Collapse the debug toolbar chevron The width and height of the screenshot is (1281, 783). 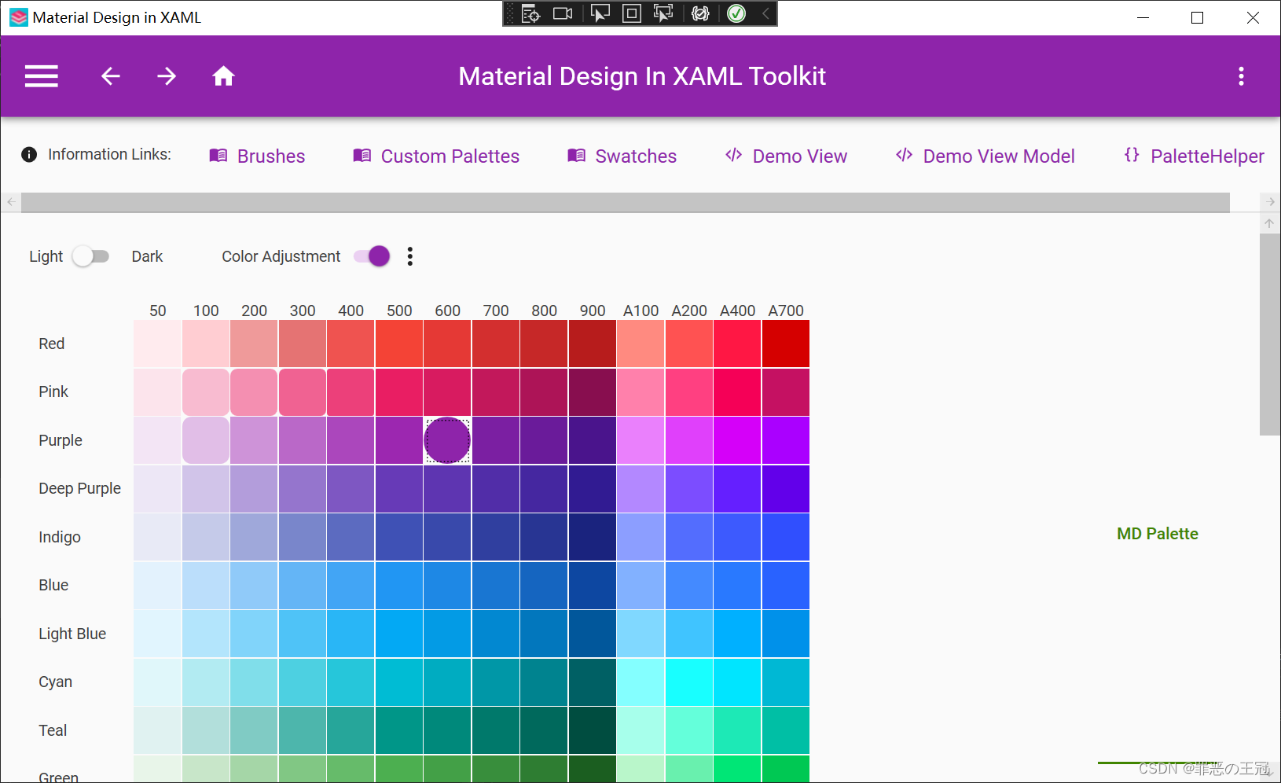click(765, 13)
